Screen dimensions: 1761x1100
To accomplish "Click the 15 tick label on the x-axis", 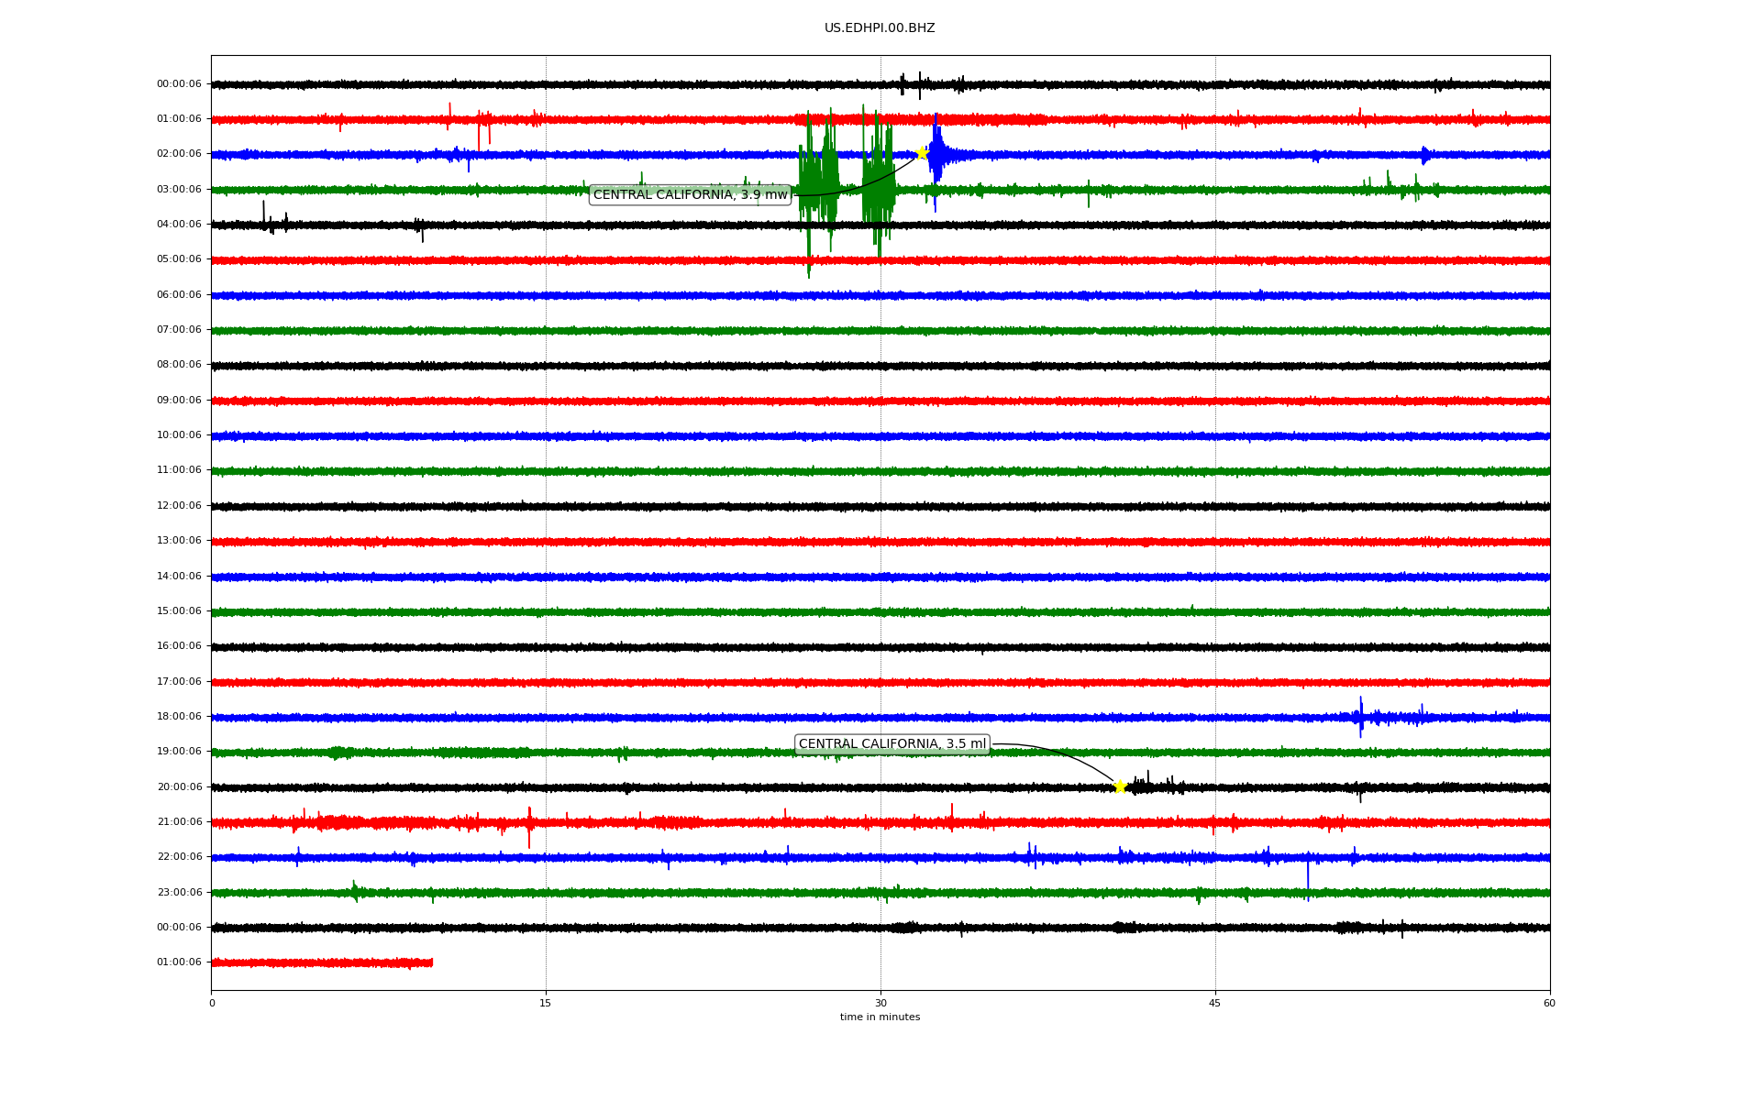I will pyautogui.click(x=546, y=1003).
